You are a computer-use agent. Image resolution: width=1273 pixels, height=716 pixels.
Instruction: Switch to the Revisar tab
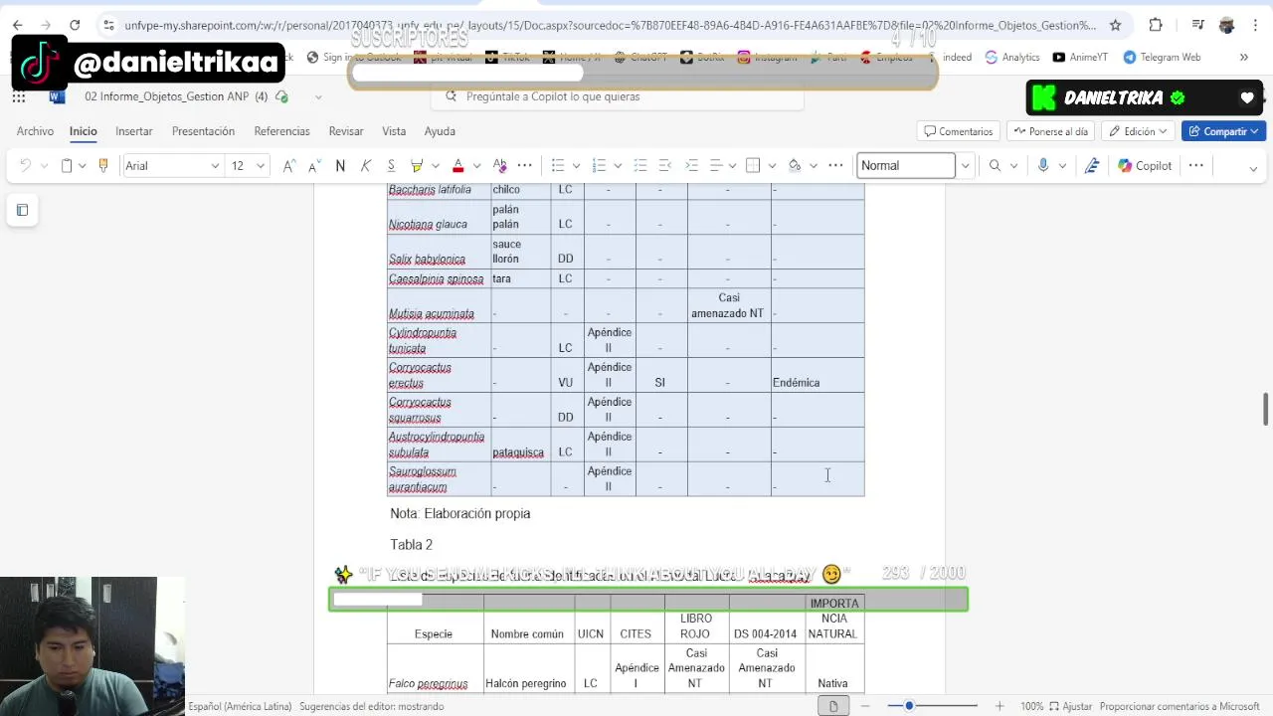(x=346, y=131)
